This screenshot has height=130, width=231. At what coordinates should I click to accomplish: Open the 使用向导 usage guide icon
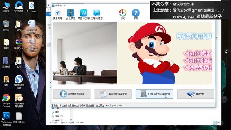pyautogui.click(x=58, y=14)
